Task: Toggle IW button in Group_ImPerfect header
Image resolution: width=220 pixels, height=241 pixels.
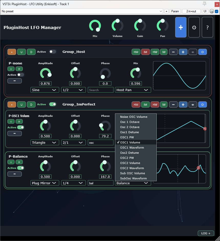Action: click(164, 104)
